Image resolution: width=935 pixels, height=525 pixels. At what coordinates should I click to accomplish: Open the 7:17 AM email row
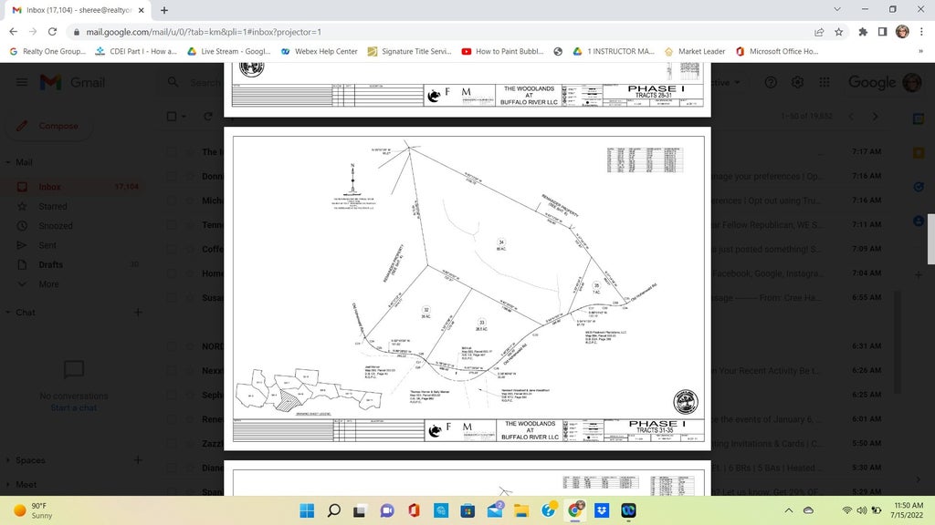(867, 152)
